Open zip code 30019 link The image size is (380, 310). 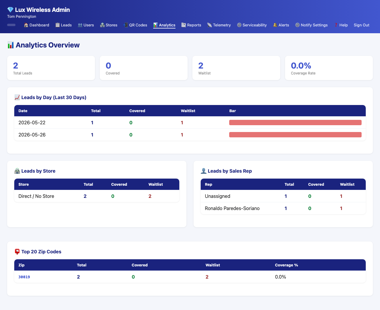(x=24, y=277)
